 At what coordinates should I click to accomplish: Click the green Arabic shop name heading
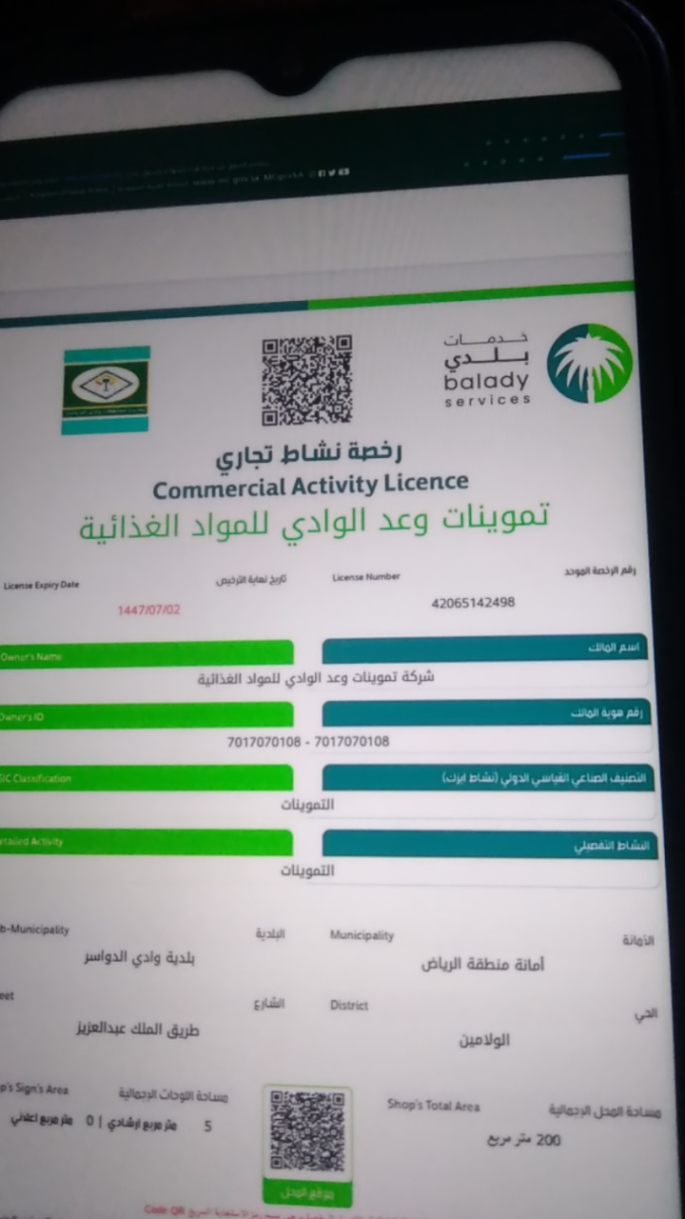[314, 521]
